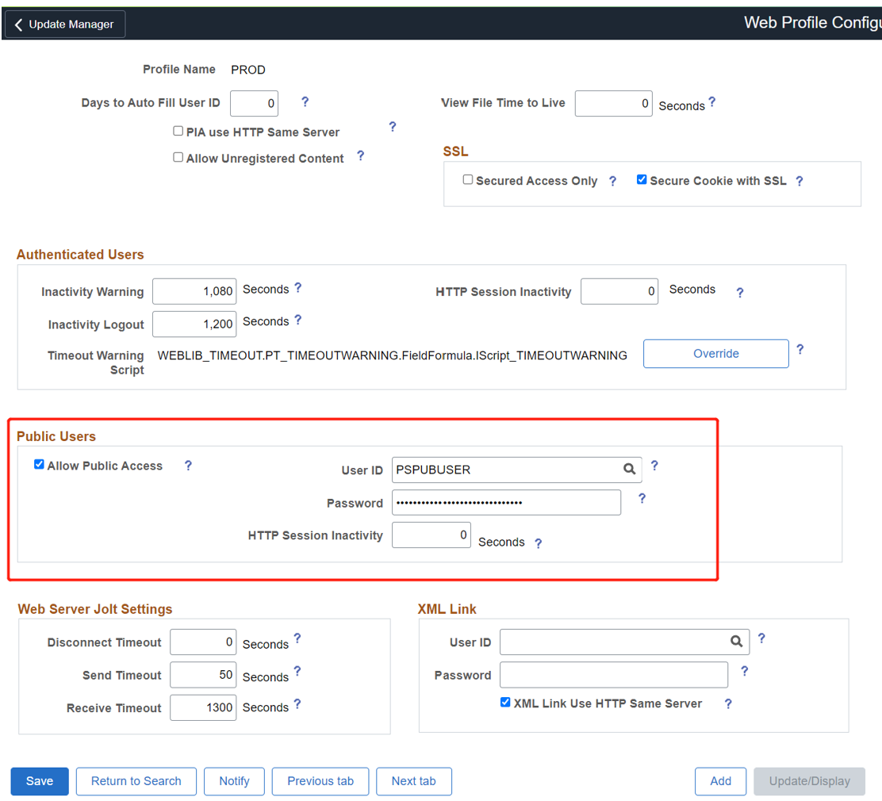Toggle Allow Unregistered Content checkbox

pyautogui.click(x=178, y=158)
